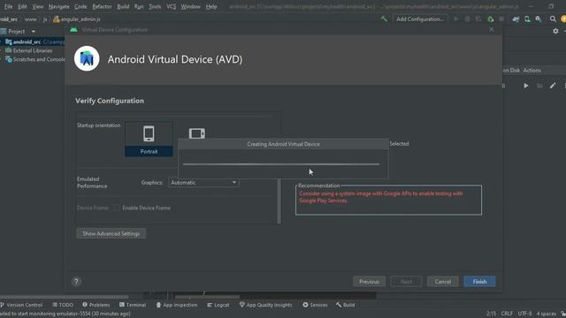The height and width of the screenshot is (318, 566).
Task: Click the Creating Android Virtual Device progress bar
Action: 281,164
